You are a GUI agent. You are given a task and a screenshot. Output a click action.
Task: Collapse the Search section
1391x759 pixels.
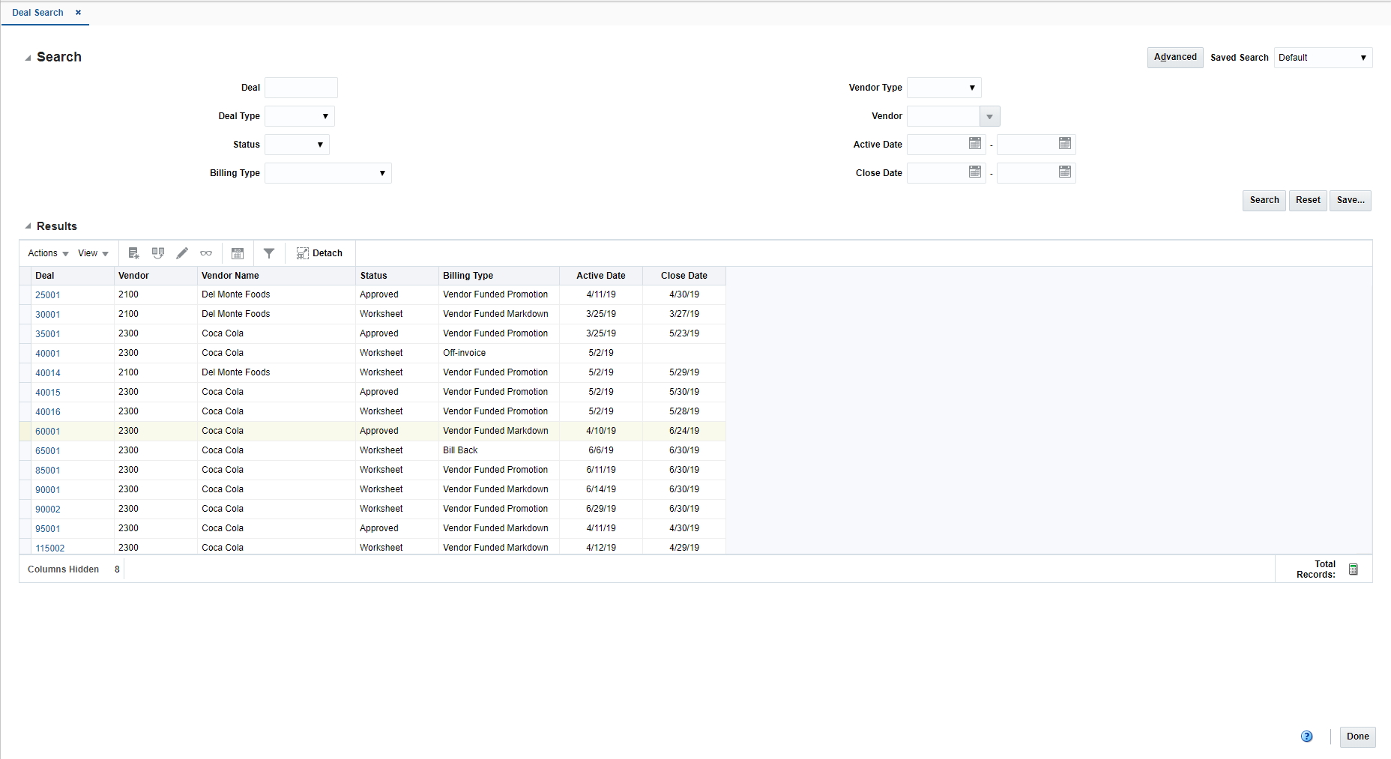28,58
